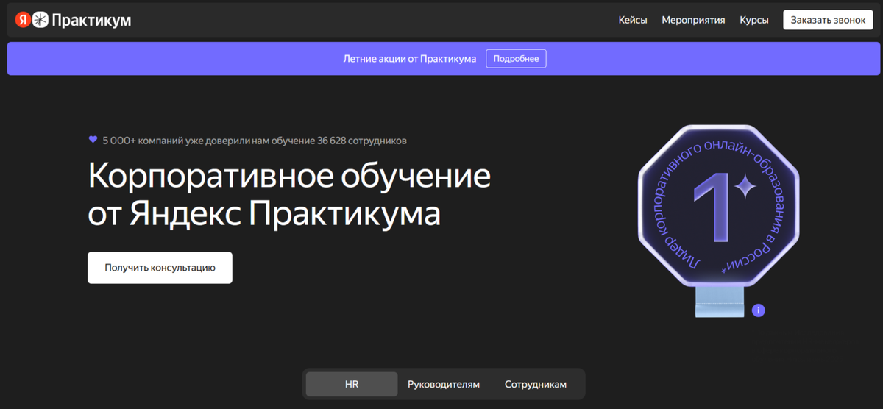
Task: Click the Практикум star logo icon
Action: pos(40,20)
